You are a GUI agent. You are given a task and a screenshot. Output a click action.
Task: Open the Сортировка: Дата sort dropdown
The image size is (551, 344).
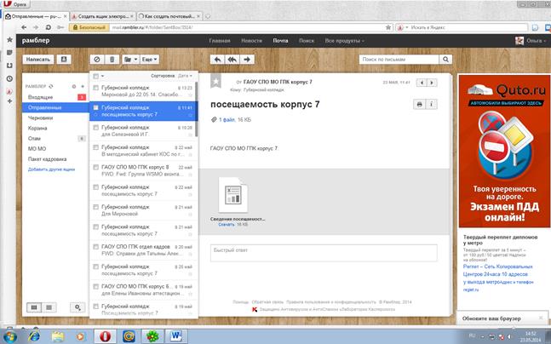[x=171, y=76]
